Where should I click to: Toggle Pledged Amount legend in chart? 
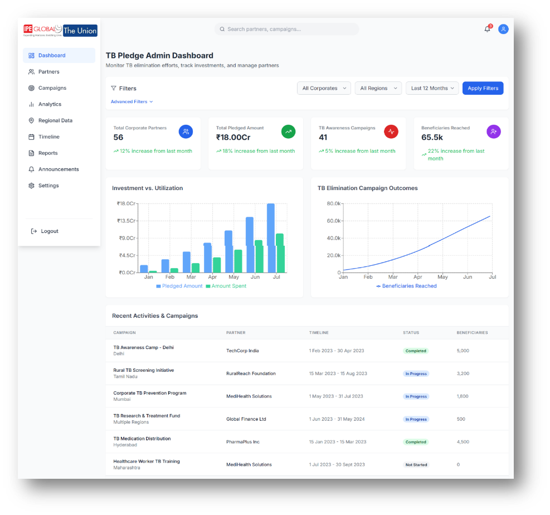point(179,286)
